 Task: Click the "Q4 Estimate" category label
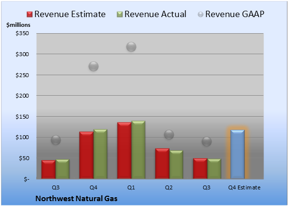pos(244,187)
